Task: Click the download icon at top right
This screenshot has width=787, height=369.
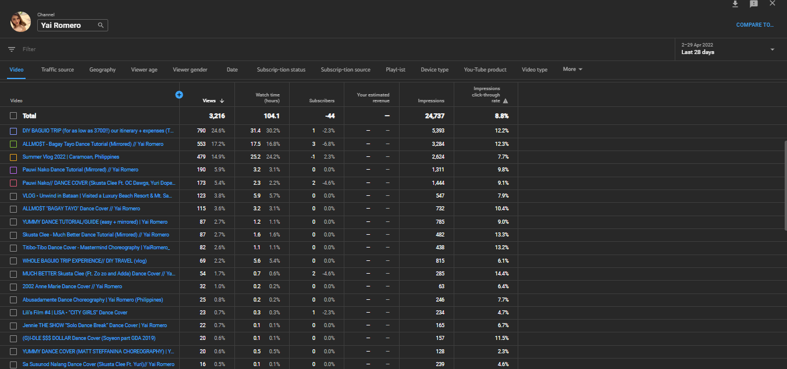Action: pos(735,3)
